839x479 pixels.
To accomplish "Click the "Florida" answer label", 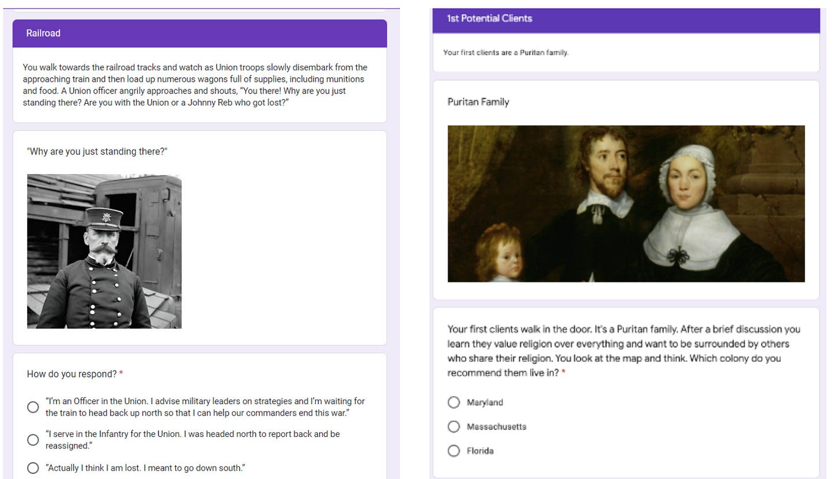I will [480, 451].
